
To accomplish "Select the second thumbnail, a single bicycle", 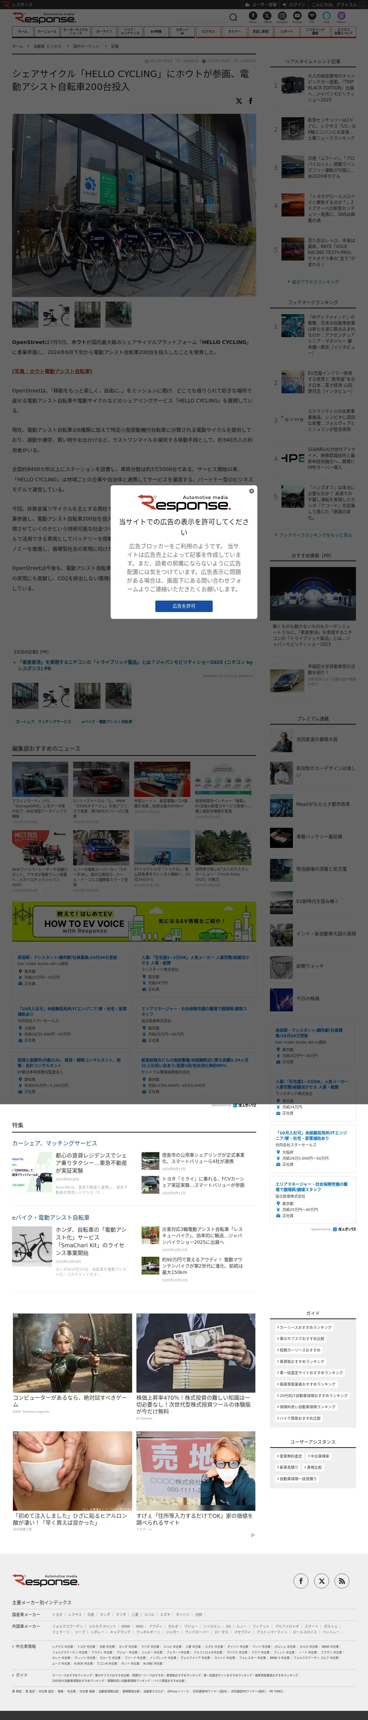I will click(x=56, y=314).
